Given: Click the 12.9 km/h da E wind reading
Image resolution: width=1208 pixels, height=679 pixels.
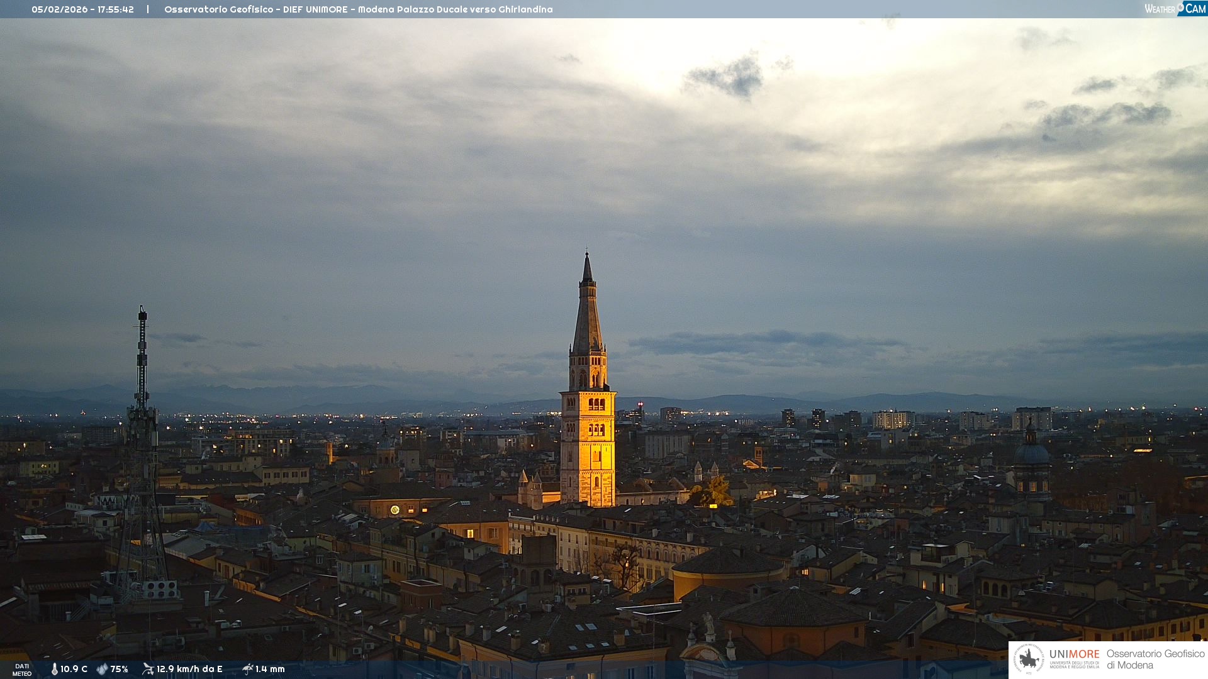Looking at the screenshot, I should (189, 669).
